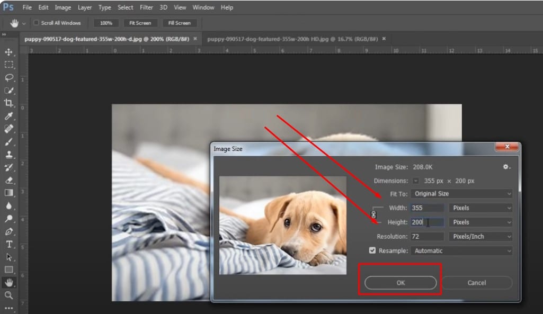The width and height of the screenshot is (543, 314).
Task: Open the Edit menu
Action: click(x=43, y=7)
